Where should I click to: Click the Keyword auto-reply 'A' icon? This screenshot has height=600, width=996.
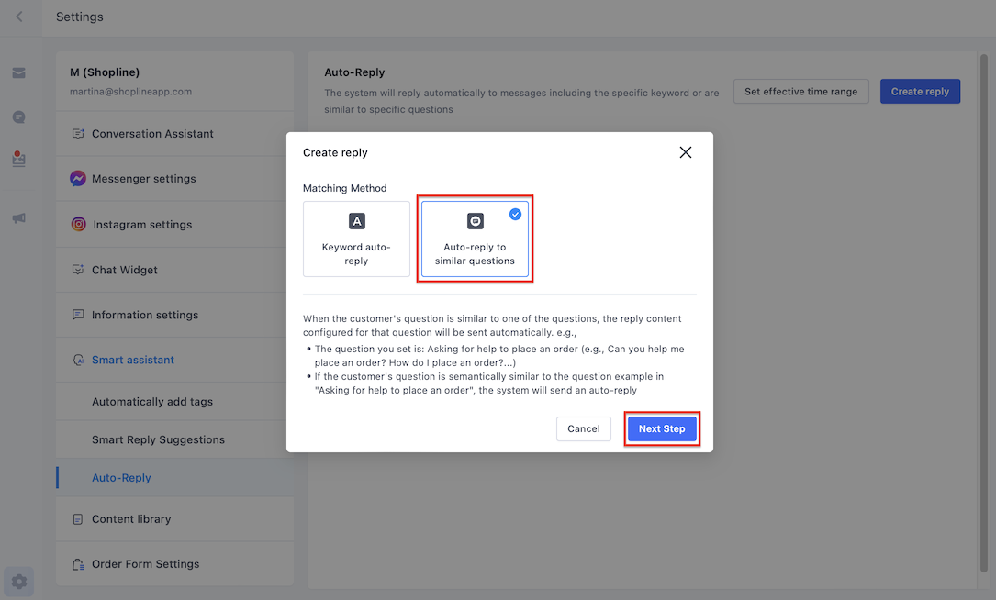[x=357, y=221]
